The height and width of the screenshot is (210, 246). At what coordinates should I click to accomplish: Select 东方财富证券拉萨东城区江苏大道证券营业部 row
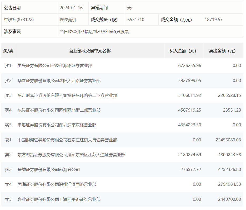pos(122,155)
